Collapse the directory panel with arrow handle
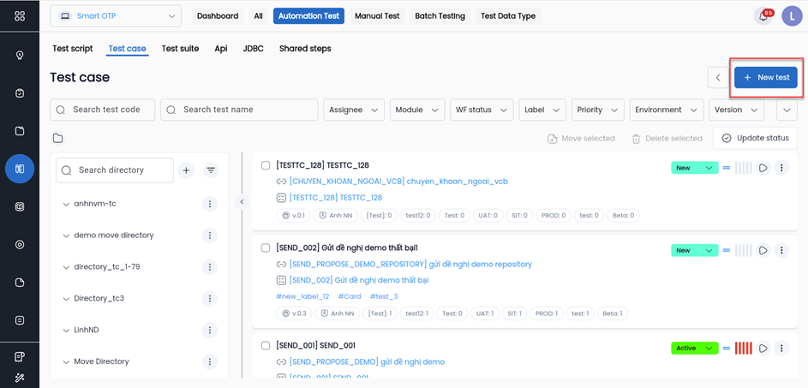This screenshot has height=388, width=808. coord(242,202)
